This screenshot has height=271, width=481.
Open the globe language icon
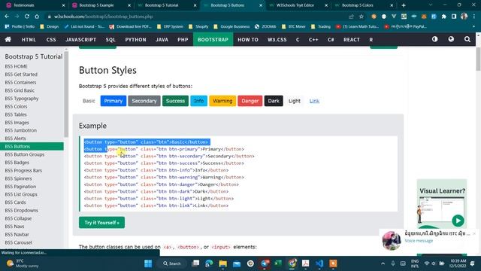pos(451,39)
